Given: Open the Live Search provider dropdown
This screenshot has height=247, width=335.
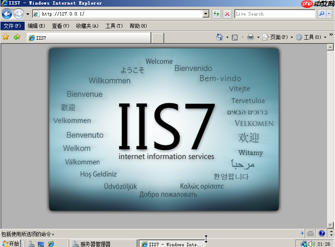Looking at the screenshot, I should tap(330, 14).
